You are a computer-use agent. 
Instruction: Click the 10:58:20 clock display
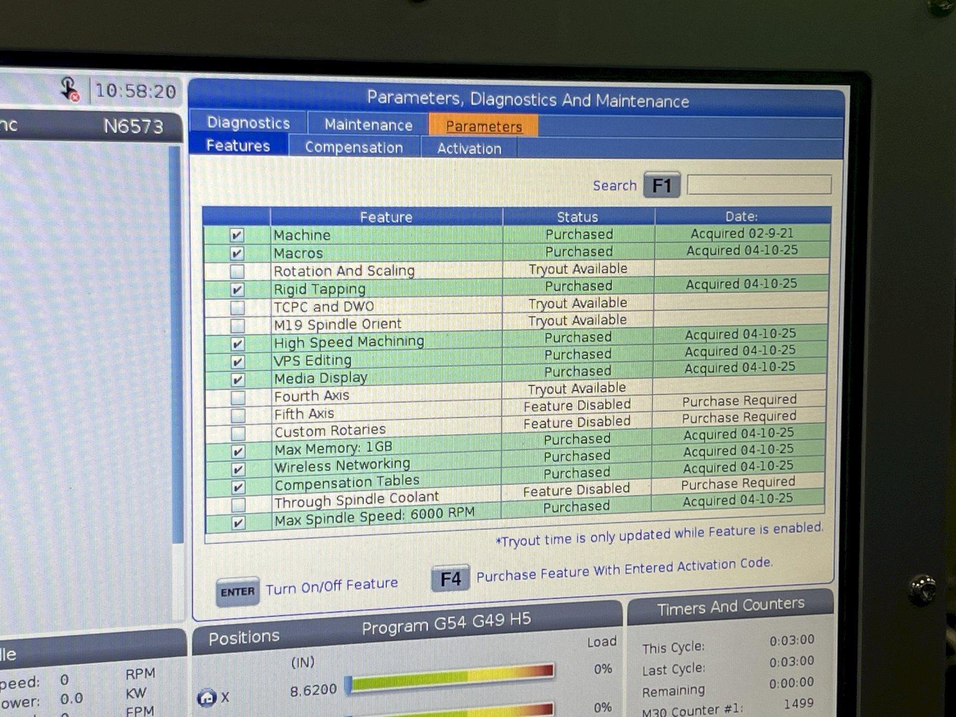pyautogui.click(x=135, y=91)
